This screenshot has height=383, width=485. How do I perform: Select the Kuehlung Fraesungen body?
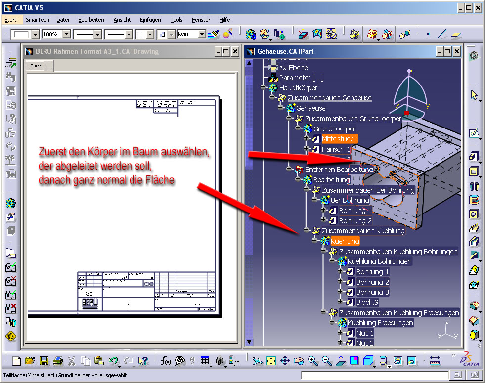[x=380, y=323]
